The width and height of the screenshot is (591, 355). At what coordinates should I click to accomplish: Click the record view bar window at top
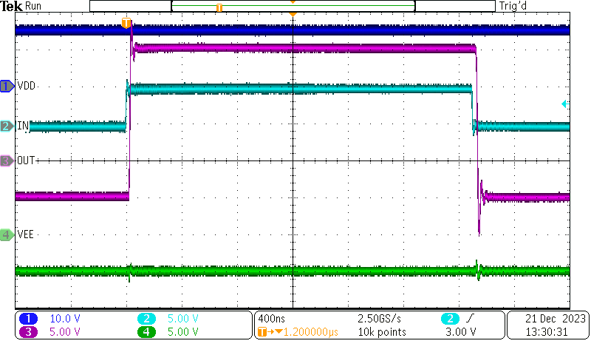click(x=293, y=7)
